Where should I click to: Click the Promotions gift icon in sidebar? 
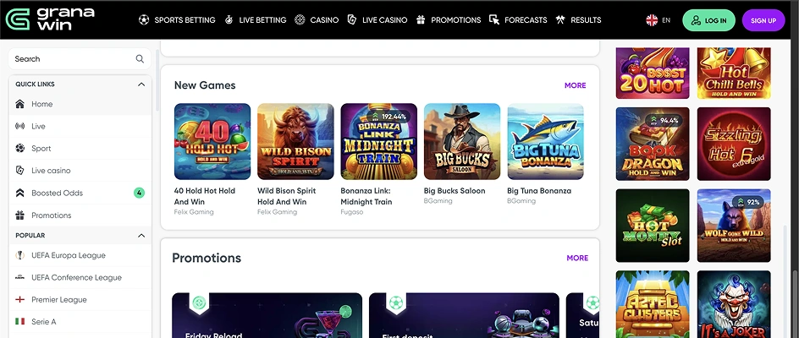19,215
